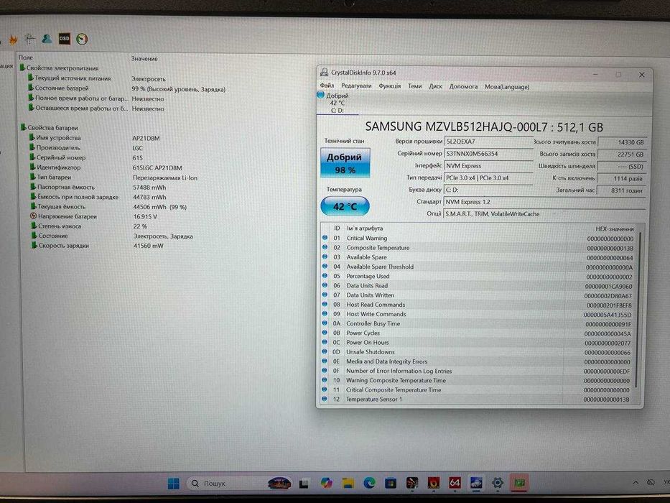Click the 42 °C temperature button

click(x=345, y=206)
